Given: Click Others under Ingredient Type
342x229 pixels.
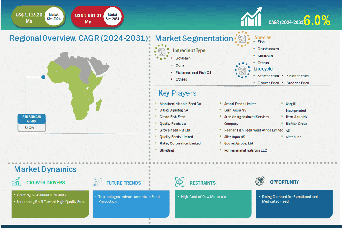Looking at the screenshot, I should click(x=181, y=79).
